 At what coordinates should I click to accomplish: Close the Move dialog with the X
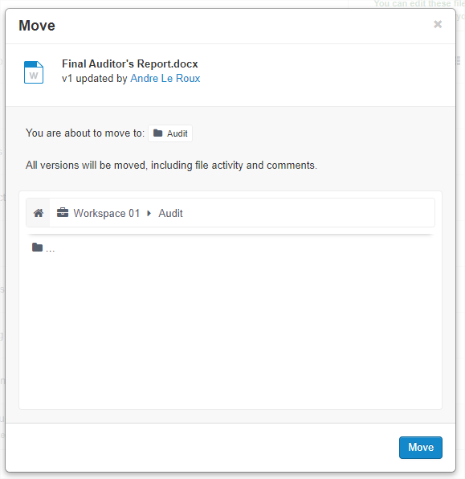point(438,24)
